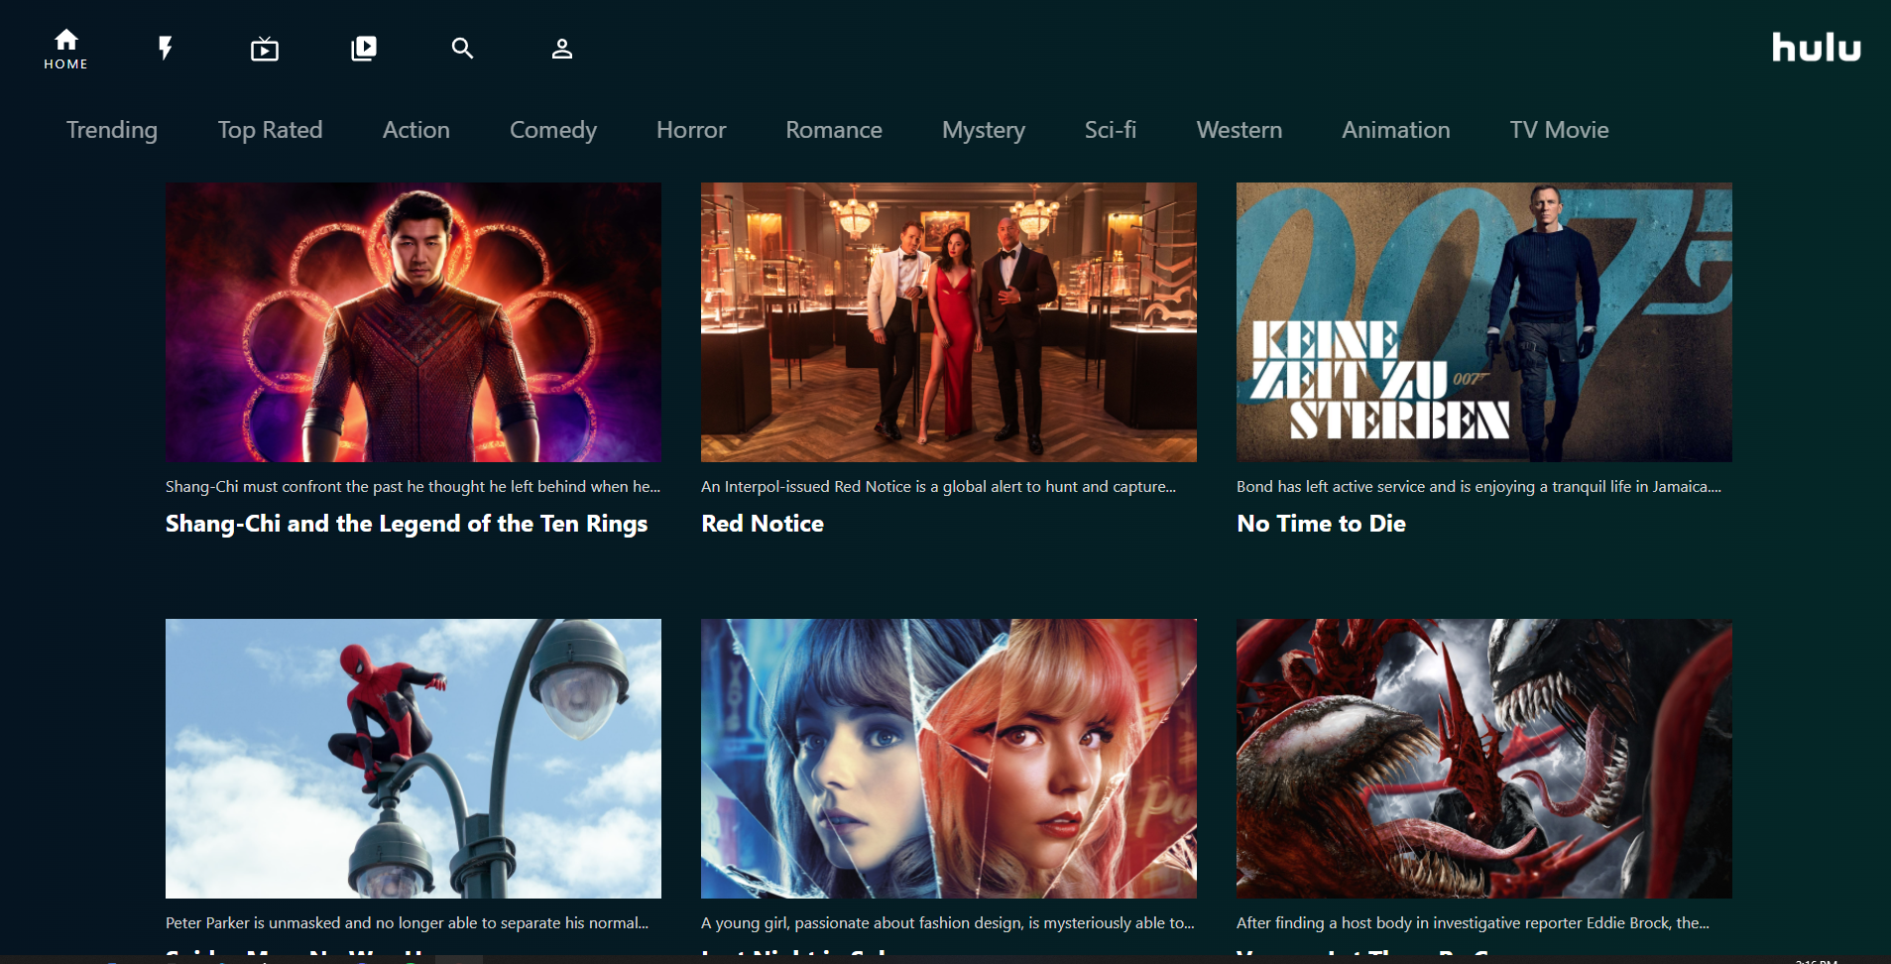Click the Hulu logo
Image resolution: width=1891 pixels, height=964 pixels.
coord(1816,47)
